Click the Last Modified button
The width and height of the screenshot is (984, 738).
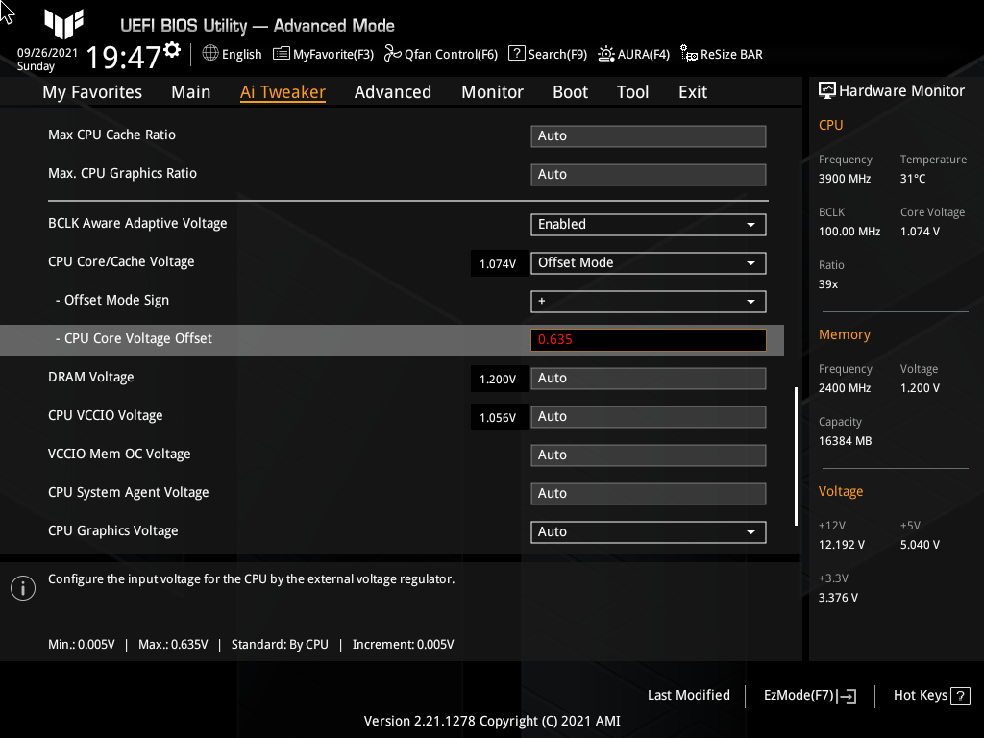[x=688, y=695]
